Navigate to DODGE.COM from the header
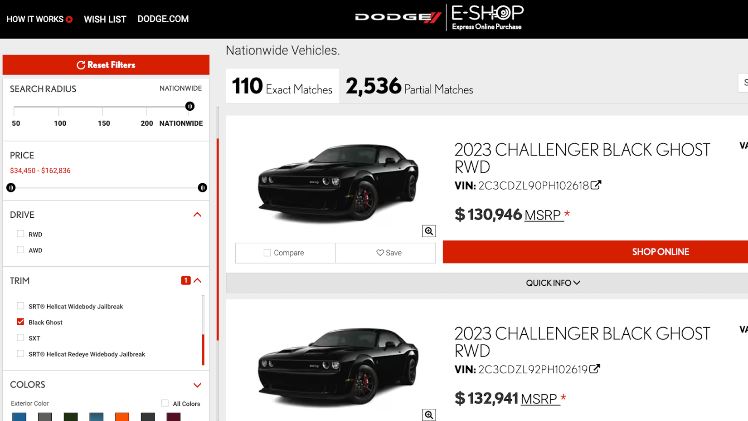 pyautogui.click(x=163, y=19)
